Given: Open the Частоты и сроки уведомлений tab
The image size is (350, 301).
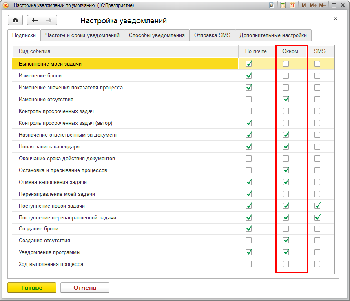Looking at the screenshot, I should tap(82, 35).
